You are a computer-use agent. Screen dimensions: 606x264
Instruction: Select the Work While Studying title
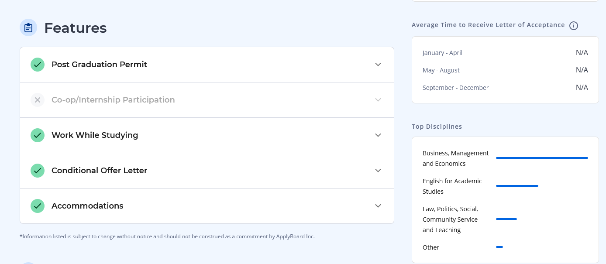[95, 135]
